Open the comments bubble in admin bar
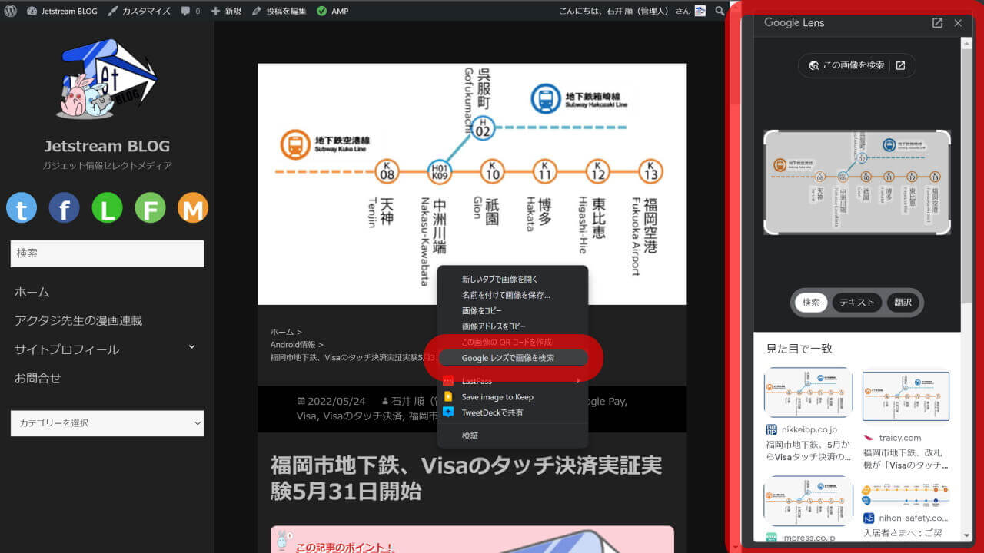Viewport: 984px width, 553px height. point(190,11)
